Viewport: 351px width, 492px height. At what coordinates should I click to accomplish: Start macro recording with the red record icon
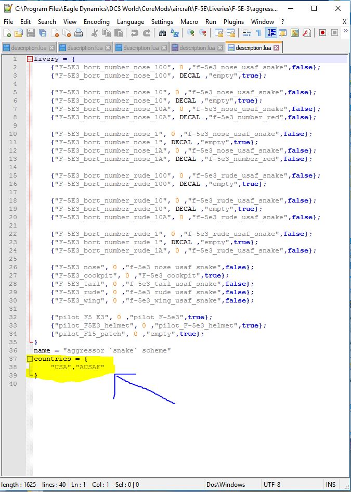[x=322, y=33]
